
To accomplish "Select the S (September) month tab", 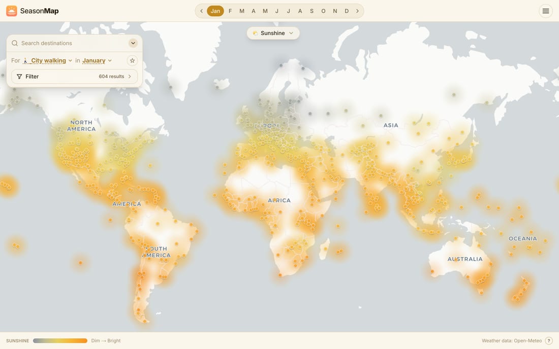I will tap(312, 11).
